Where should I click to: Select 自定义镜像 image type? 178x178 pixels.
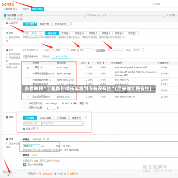click(x=46, y=118)
